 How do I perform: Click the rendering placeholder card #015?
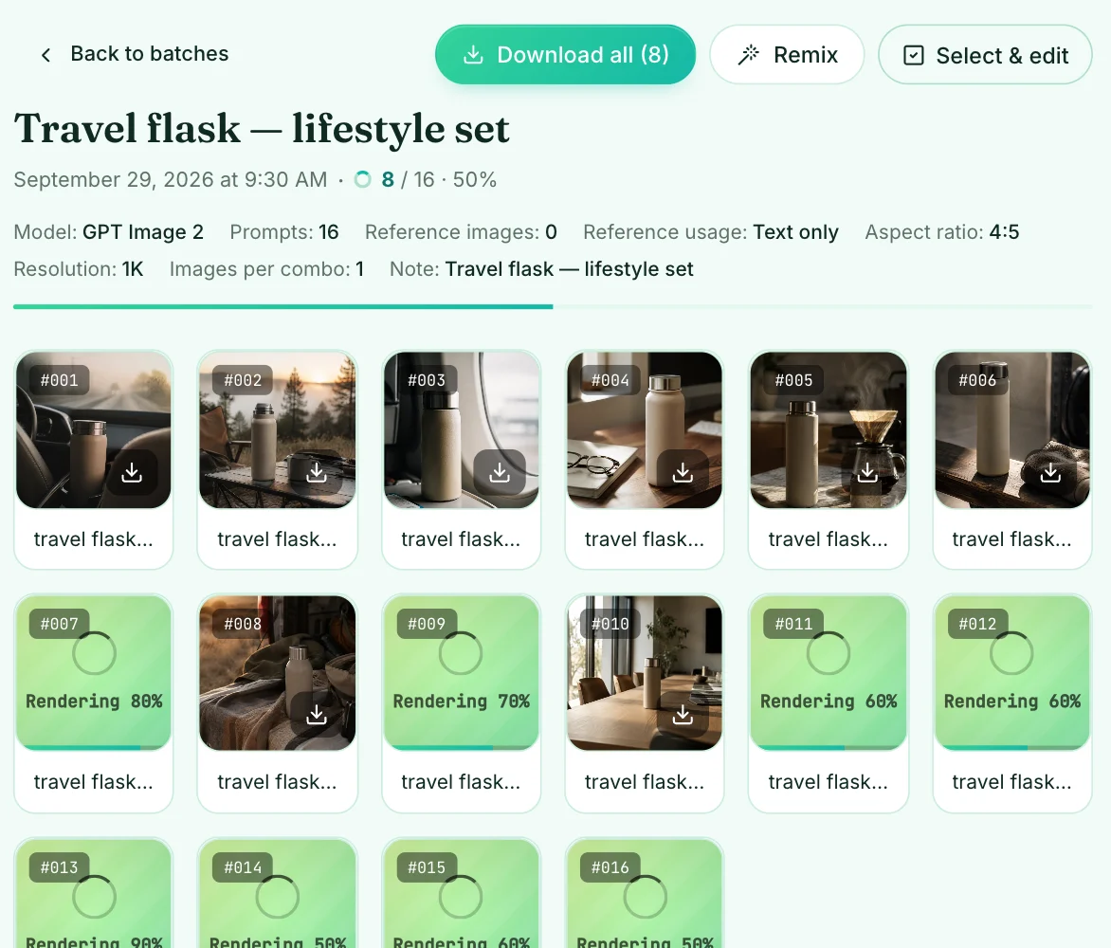pyautogui.click(x=462, y=894)
